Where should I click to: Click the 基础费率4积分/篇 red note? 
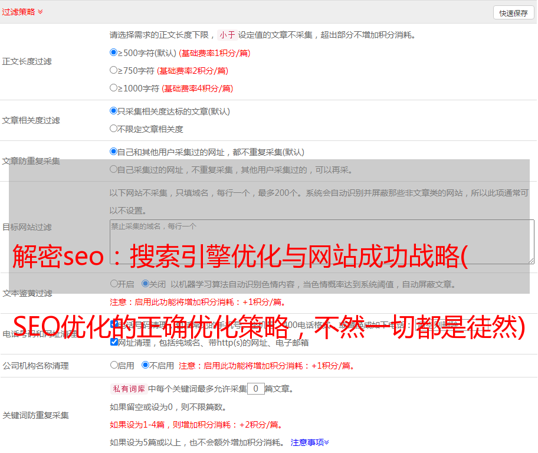[197, 88]
